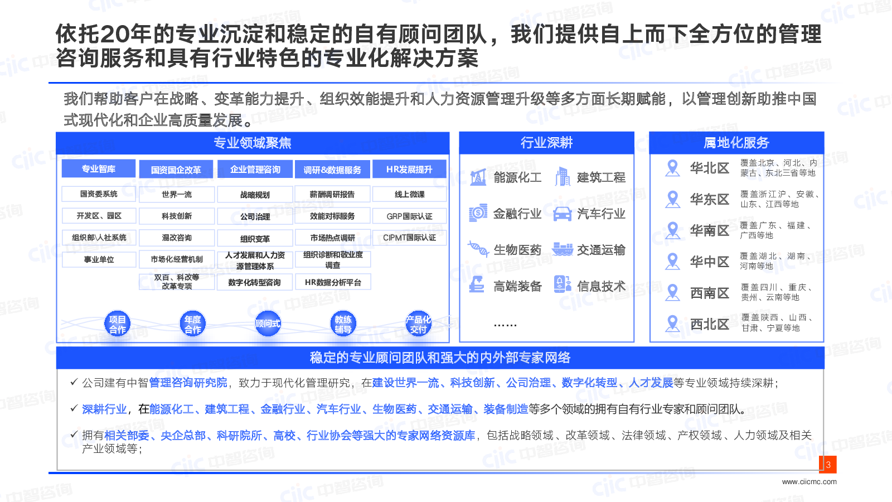This screenshot has width=892, height=502.
Task: Click the 金融行业 coin icon
Action: pos(478,213)
